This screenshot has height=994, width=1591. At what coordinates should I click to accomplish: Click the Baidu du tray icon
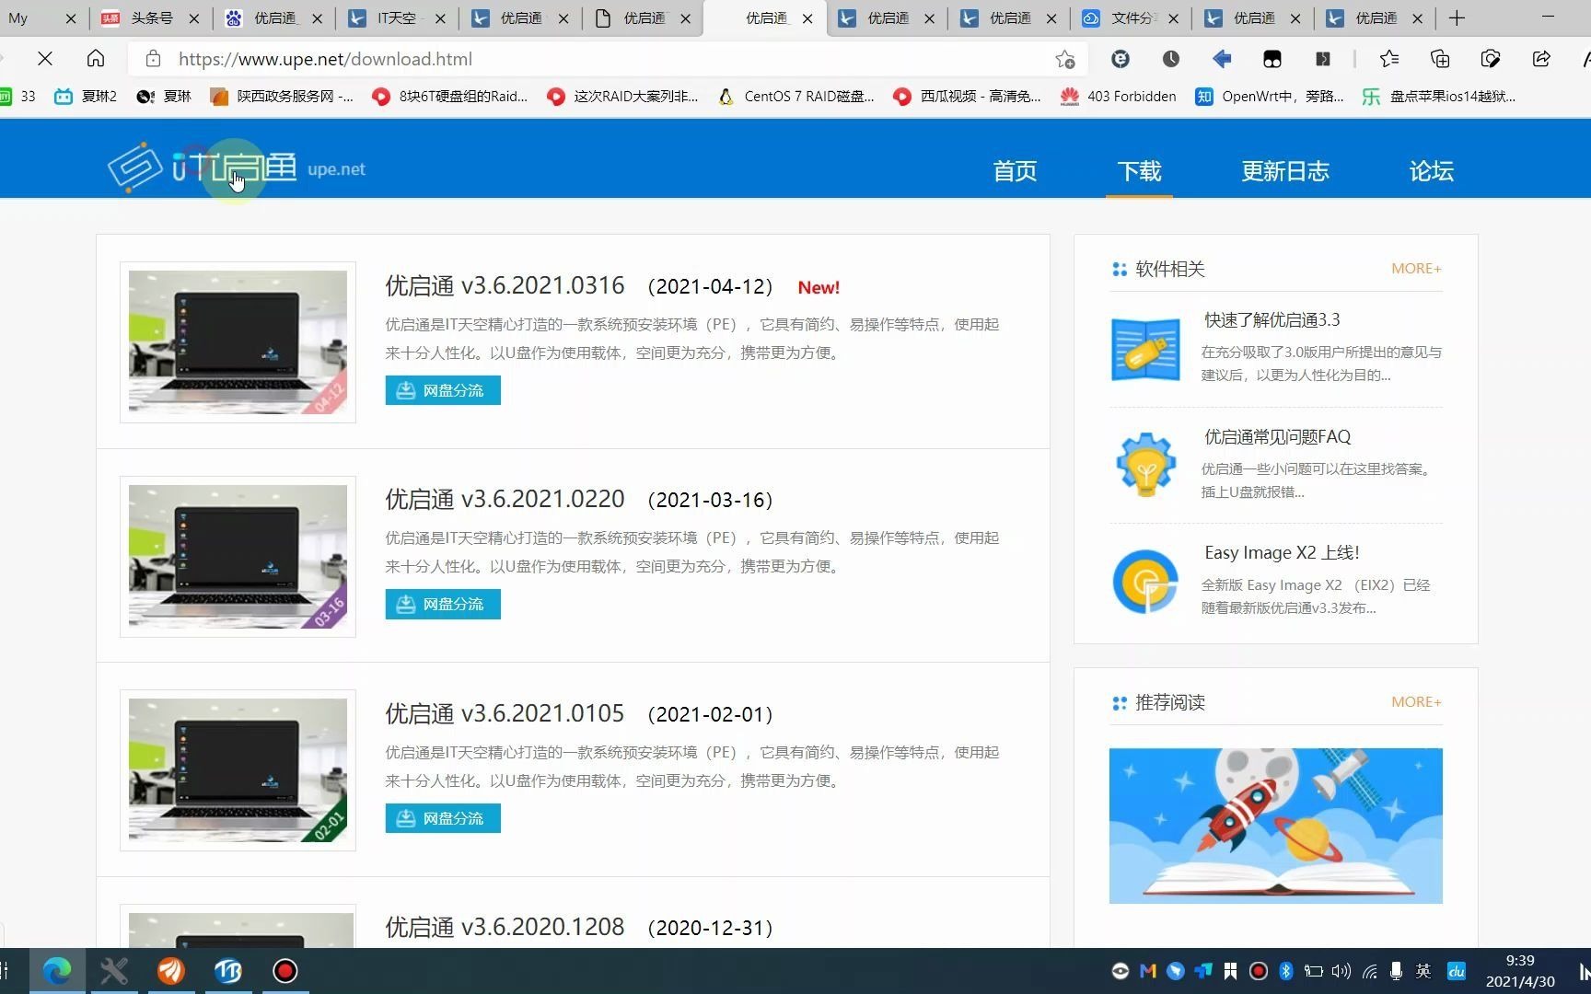click(1457, 971)
